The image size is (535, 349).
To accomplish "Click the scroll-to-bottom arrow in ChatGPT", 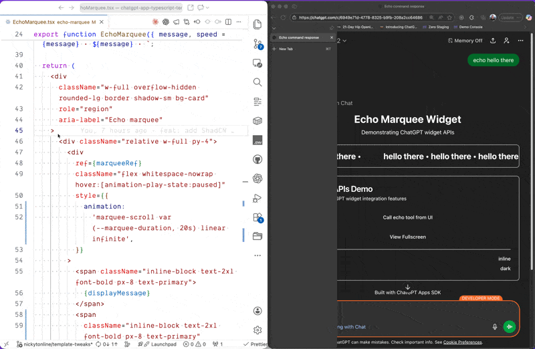I will [407, 287].
